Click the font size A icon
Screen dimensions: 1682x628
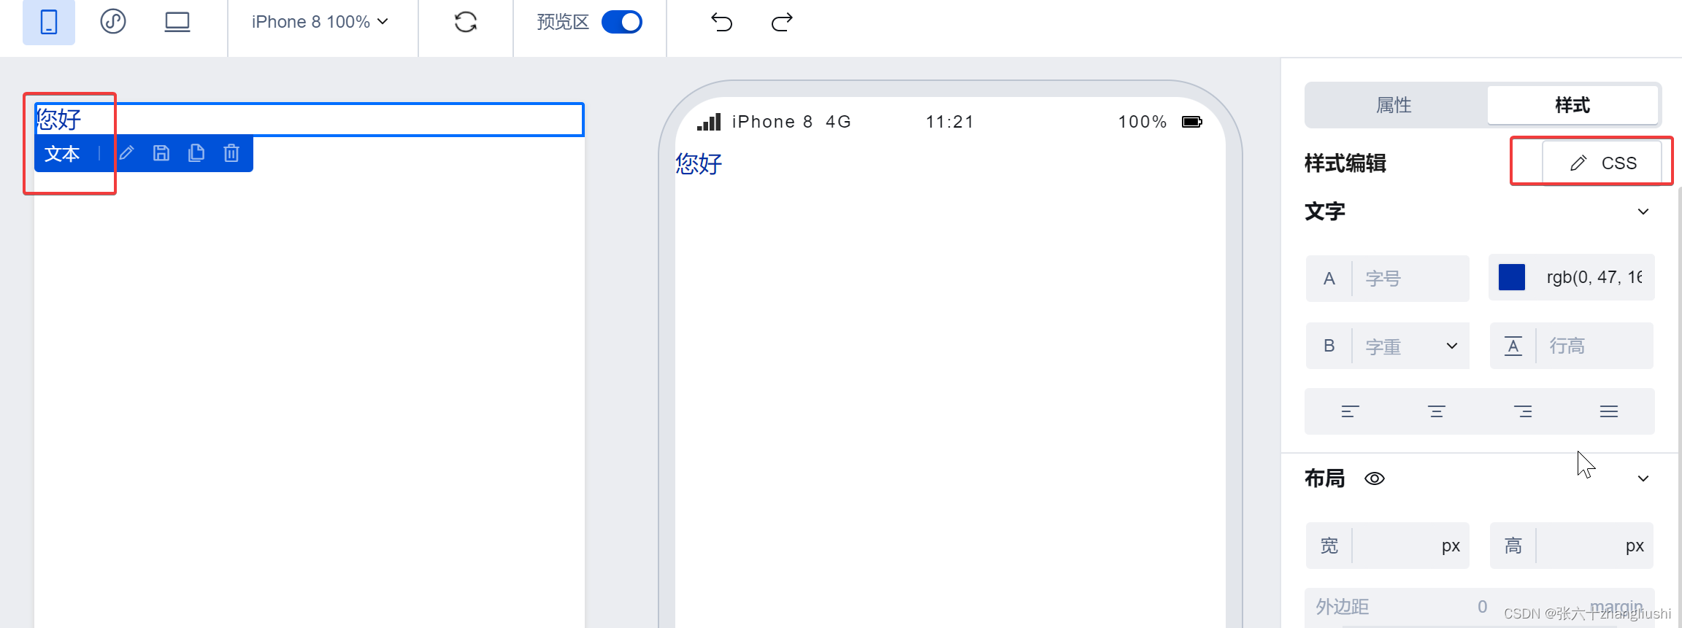tap(1329, 278)
